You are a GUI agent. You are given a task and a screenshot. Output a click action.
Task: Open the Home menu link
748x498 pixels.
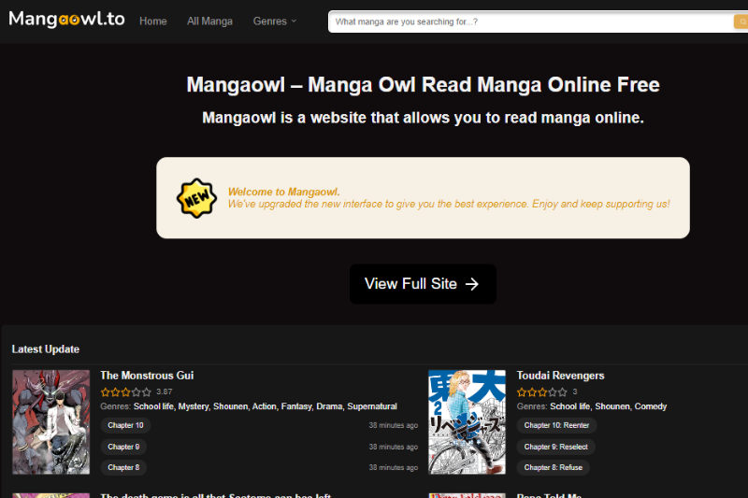click(x=153, y=21)
